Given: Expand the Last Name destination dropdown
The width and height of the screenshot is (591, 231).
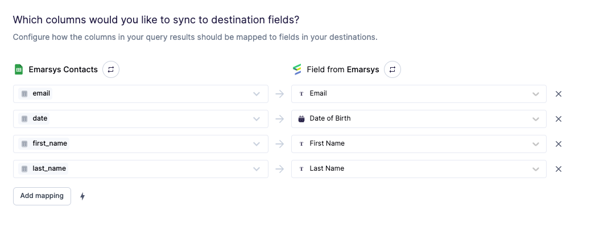Looking at the screenshot, I should click(419, 169).
